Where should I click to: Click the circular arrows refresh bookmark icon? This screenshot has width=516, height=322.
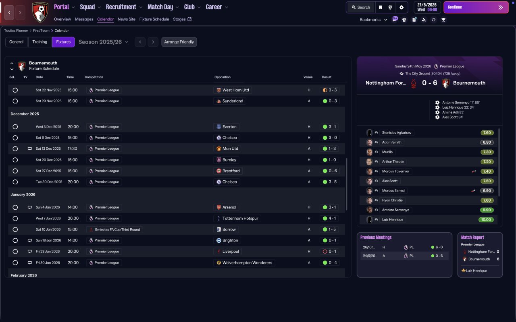click(x=433, y=20)
